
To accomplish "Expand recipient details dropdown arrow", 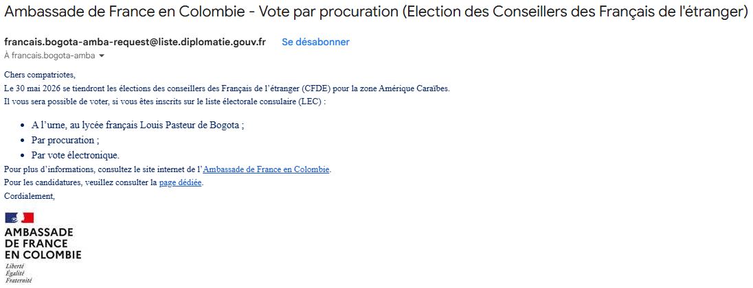I will [102, 56].
